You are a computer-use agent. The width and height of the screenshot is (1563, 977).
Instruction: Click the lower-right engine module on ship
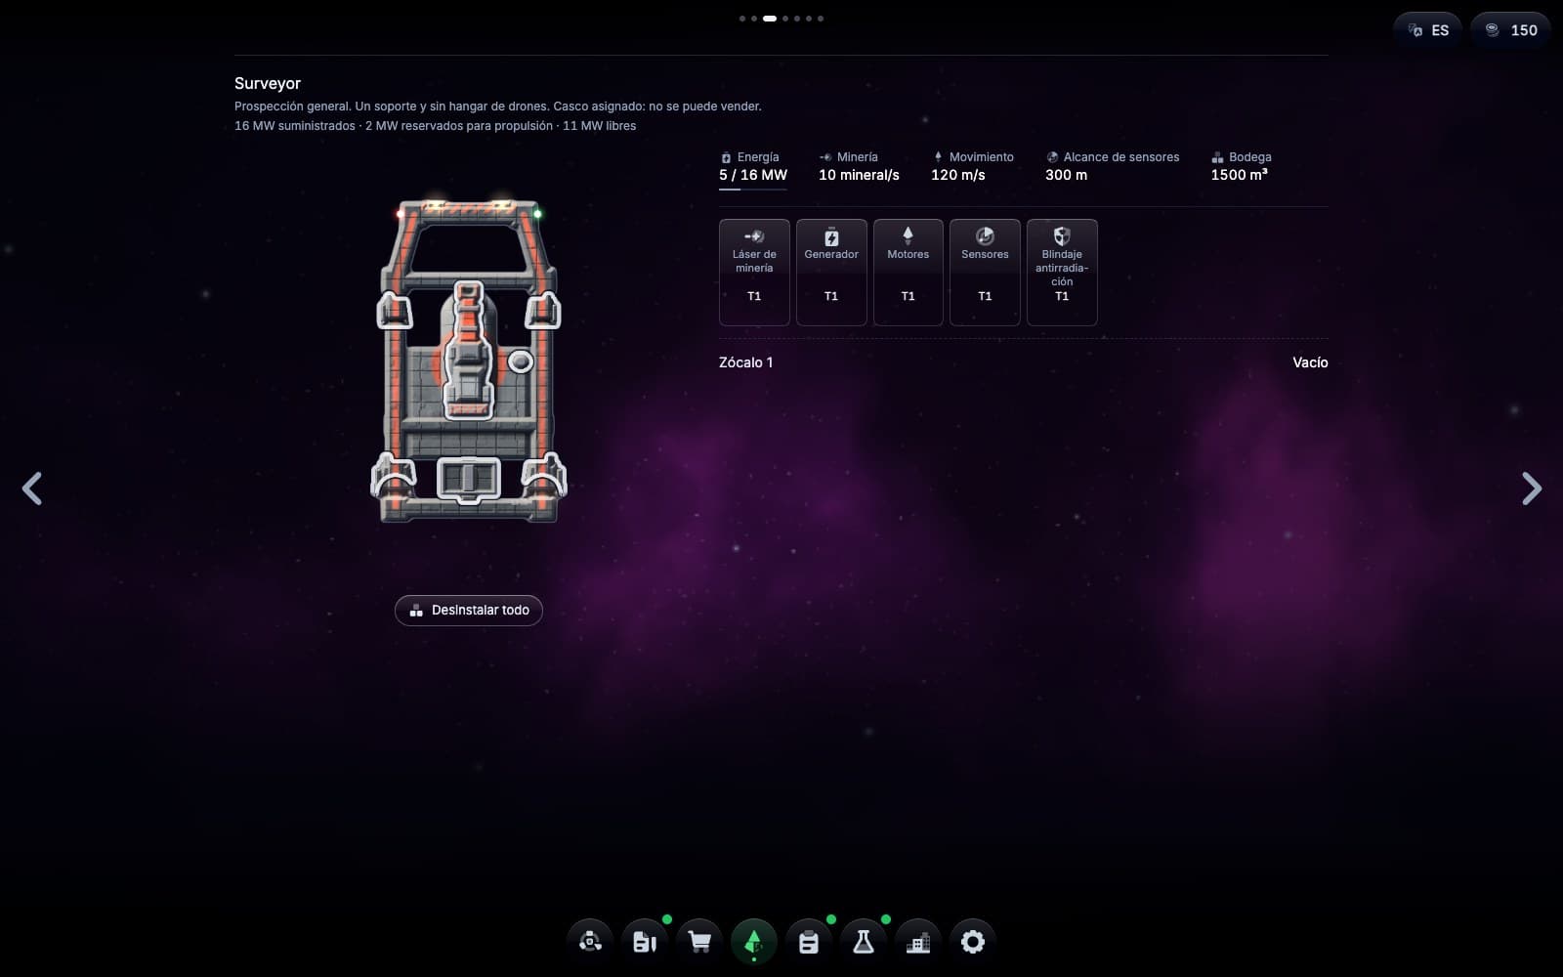(544, 476)
